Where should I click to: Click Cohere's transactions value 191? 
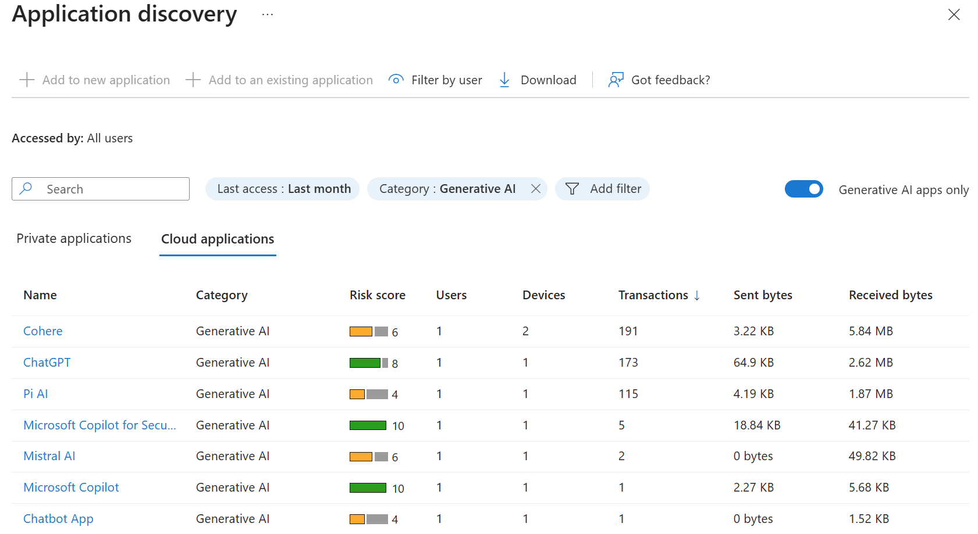point(628,331)
